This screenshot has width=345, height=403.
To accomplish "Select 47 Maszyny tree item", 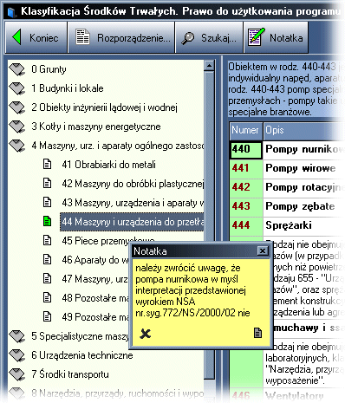I will [94, 279].
